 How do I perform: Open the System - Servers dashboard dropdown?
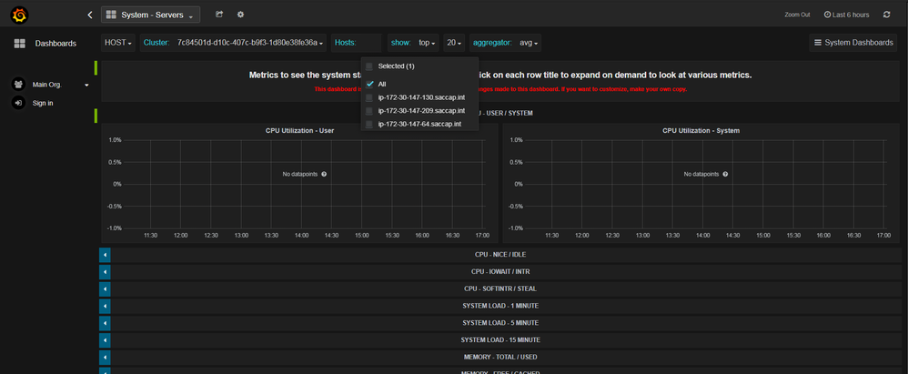tap(150, 15)
